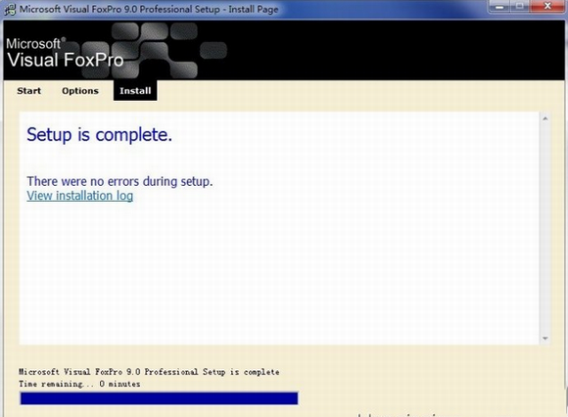Select the Install tab

point(135,90)
